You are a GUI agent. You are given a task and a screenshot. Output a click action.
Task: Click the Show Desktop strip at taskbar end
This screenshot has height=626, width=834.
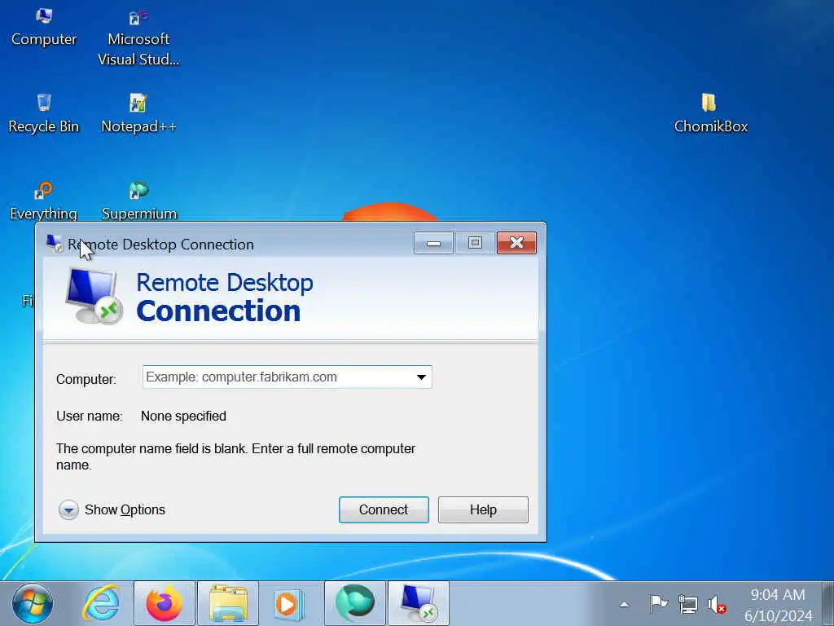[x=827, y=604]
